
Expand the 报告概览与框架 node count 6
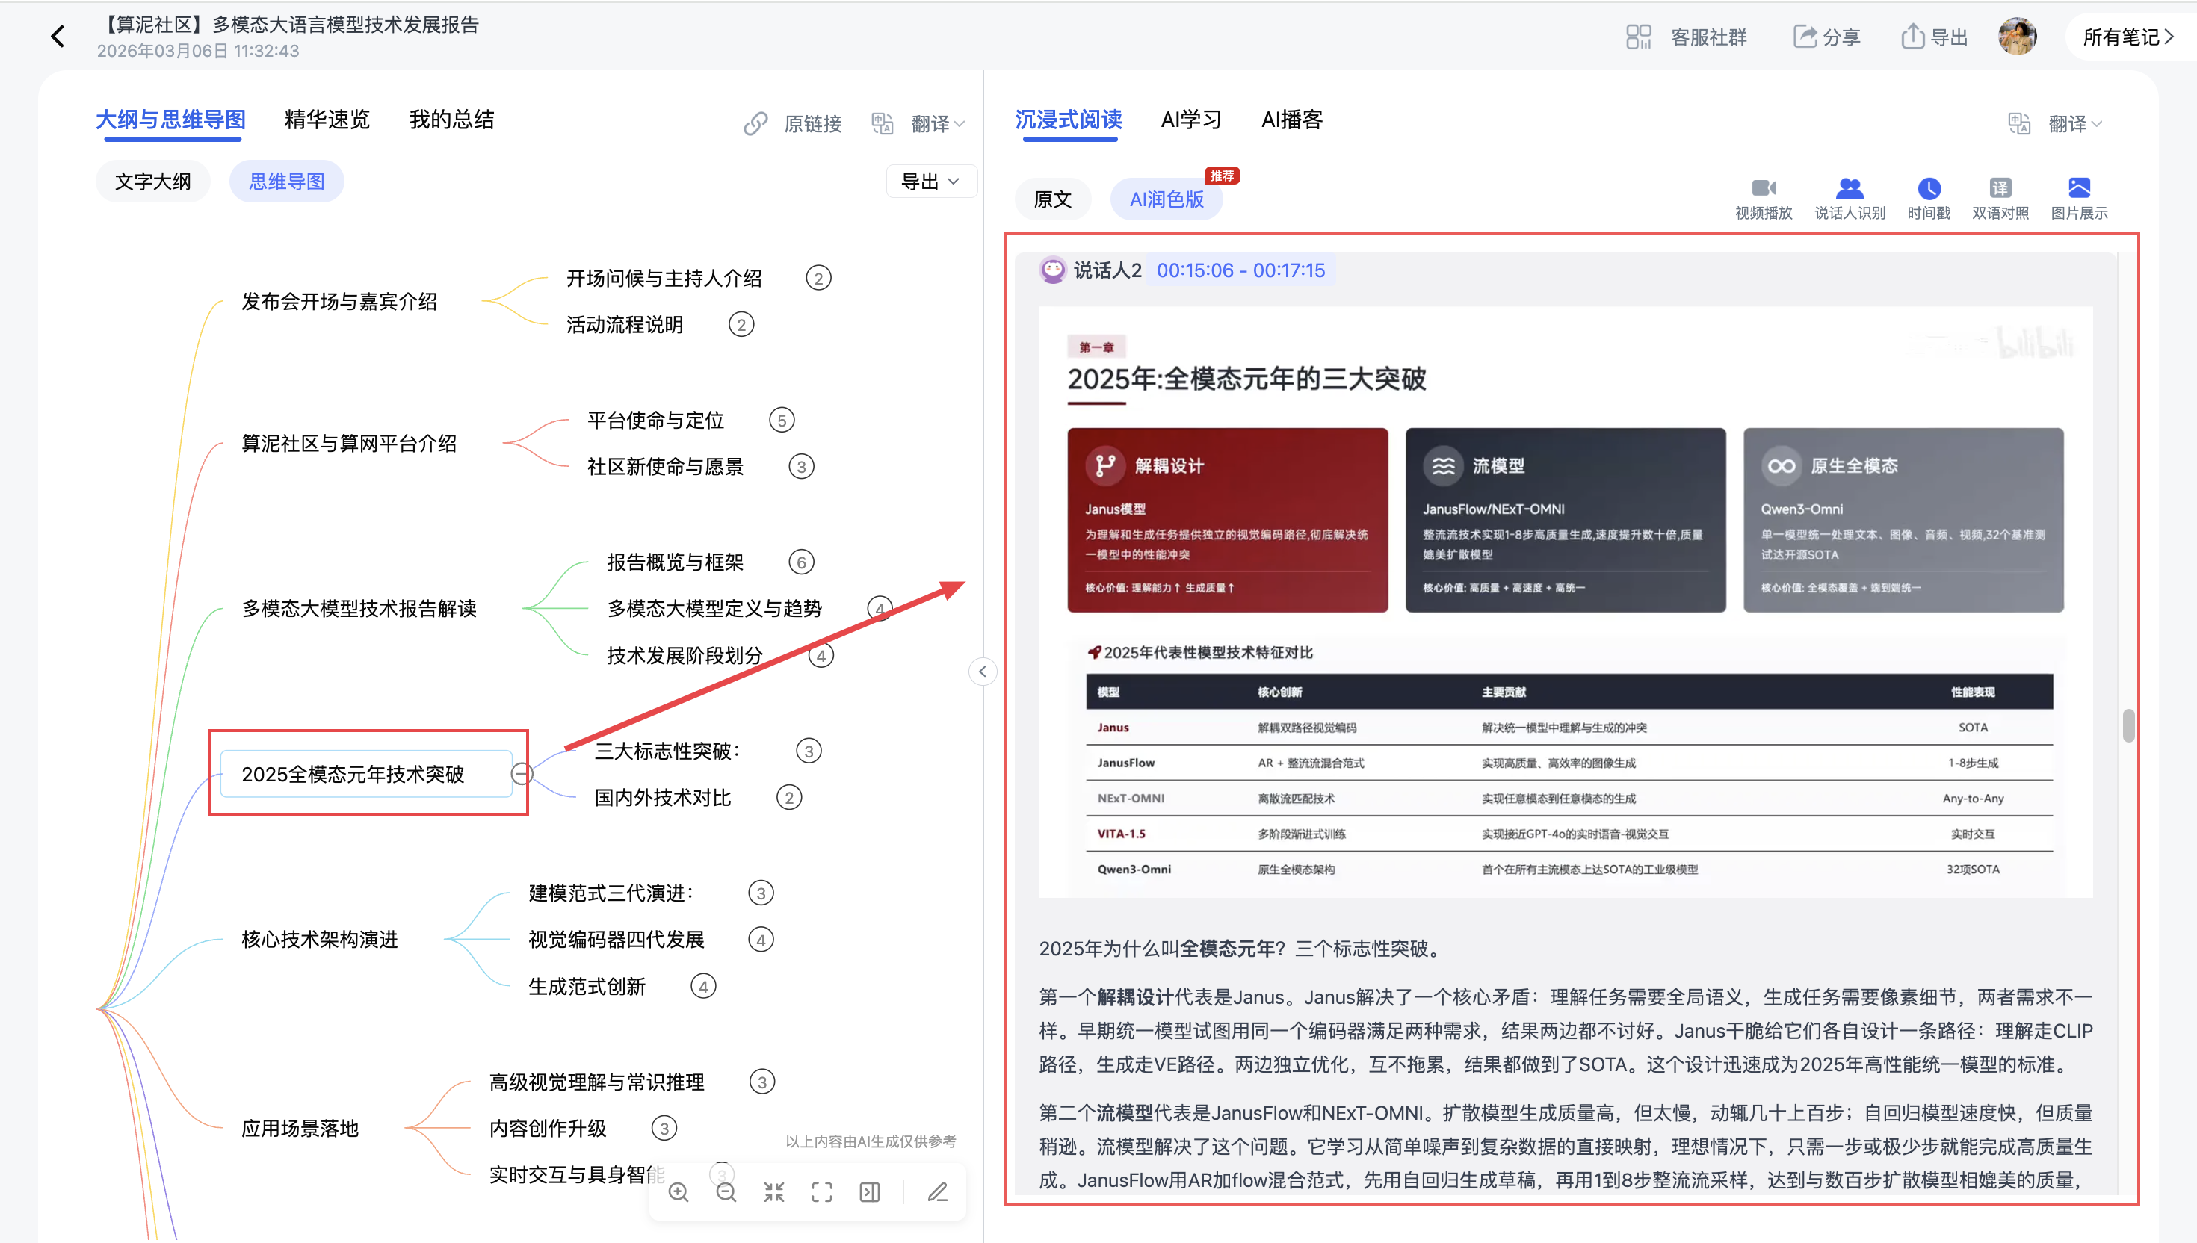click(x=801, y=562)
